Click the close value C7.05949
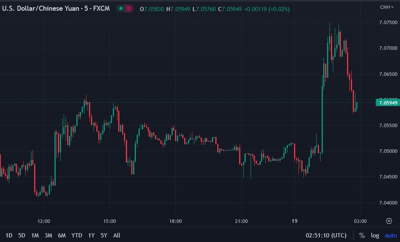Viewport: 400px width, 242px height. (x=230, y=9)
